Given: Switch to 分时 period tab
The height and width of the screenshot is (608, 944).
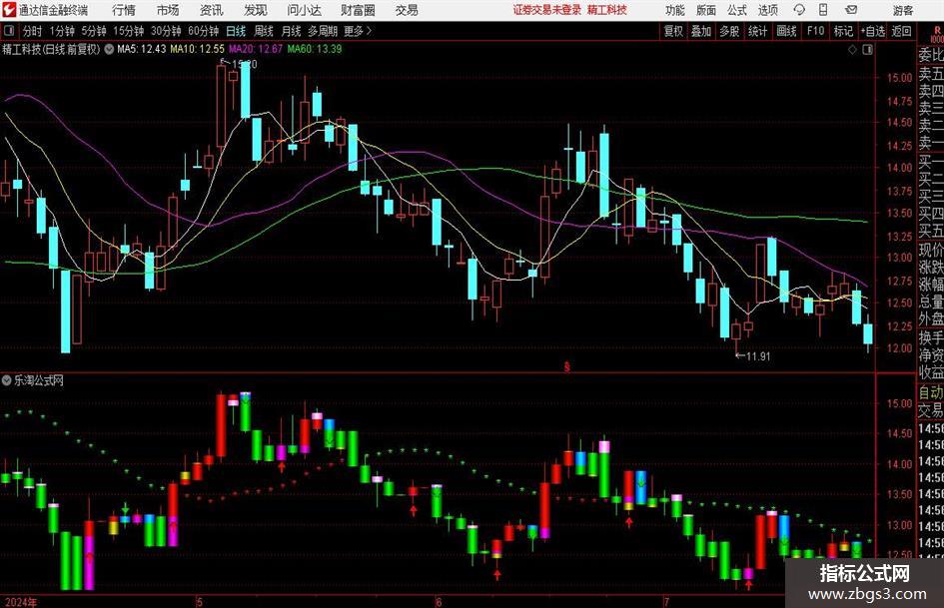Looking at the screenshot, I should (x=33, y=31).
